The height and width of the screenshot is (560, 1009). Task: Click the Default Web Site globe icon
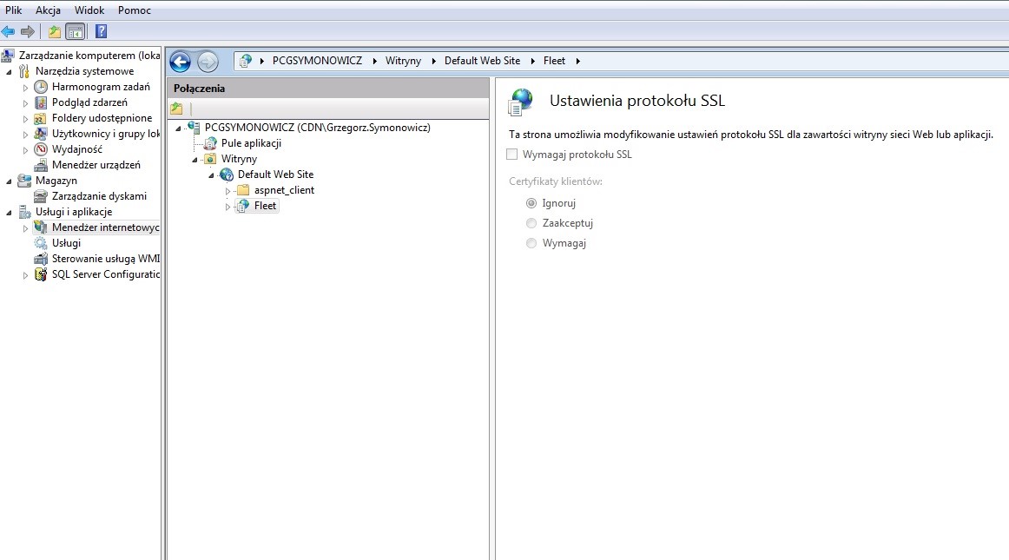pos(227,175)
